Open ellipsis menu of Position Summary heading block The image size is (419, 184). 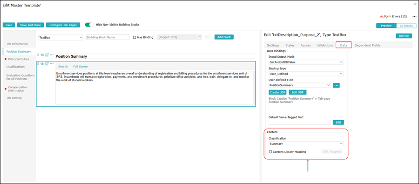pyautogui.click(x=52, y=55)
